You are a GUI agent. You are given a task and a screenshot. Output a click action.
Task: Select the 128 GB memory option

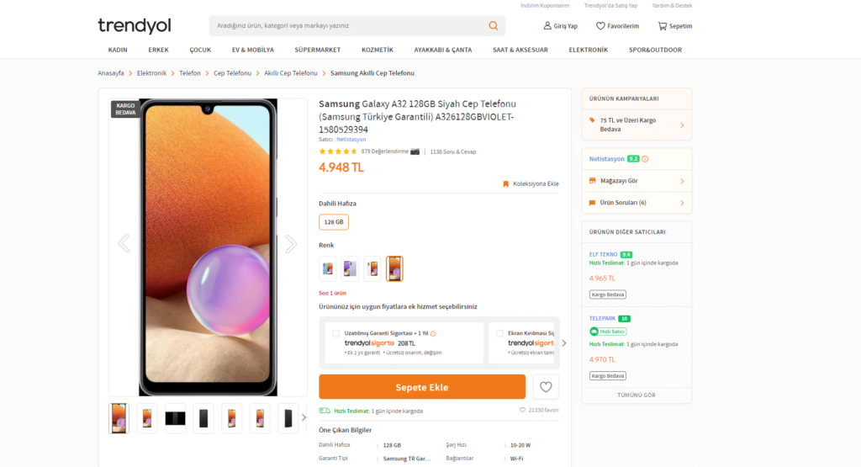point(334,222)
